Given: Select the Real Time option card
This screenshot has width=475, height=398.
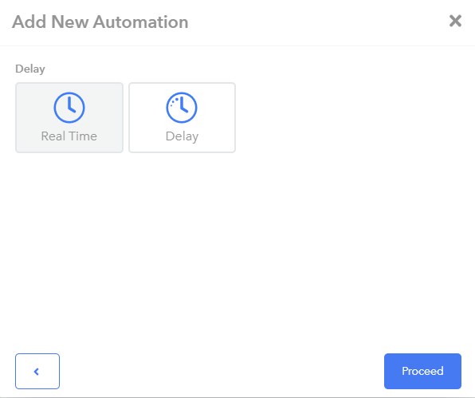Looking at the screenshot, I should tap(69, 117).
